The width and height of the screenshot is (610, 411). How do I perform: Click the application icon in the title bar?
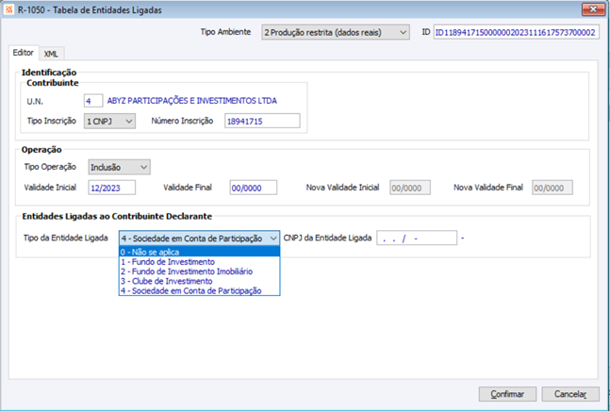8,9
